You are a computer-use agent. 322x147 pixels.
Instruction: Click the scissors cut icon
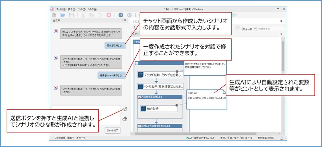[83, 15]
